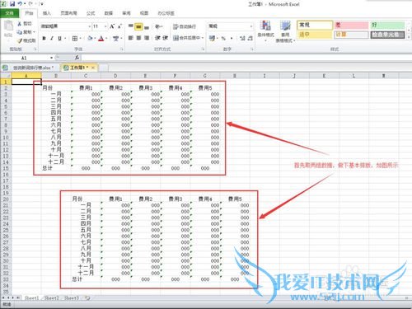Click the Increase Indent icon
This screenshot has height=309, width=412.
(x=166, y=38)
